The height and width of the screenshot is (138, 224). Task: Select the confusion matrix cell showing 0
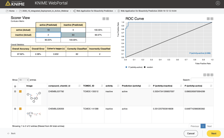[73, 30]
